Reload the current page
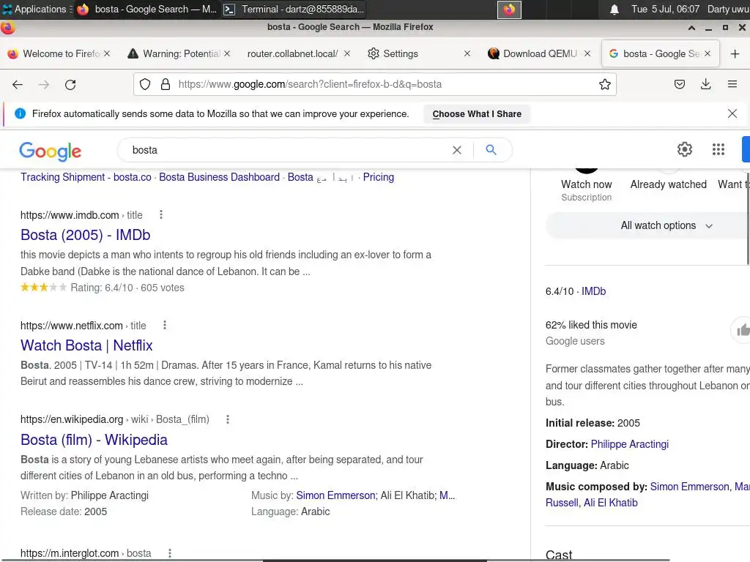Viewport: 750px width, 562px height. [x=70, y=85]
